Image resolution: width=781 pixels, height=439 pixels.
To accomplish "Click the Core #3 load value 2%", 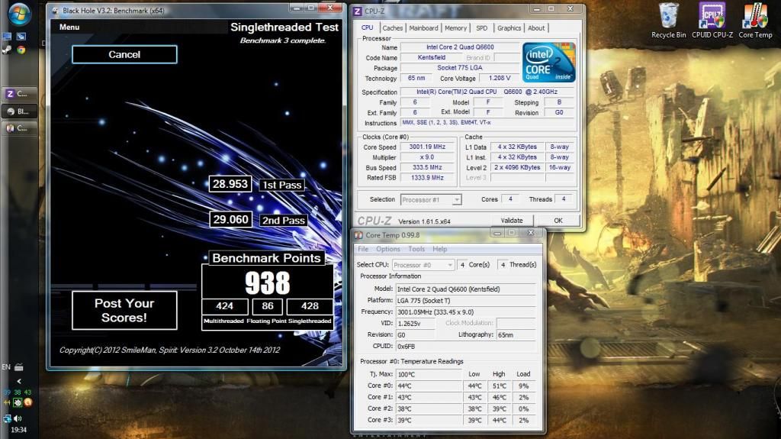I will click(x=523, y=421).
